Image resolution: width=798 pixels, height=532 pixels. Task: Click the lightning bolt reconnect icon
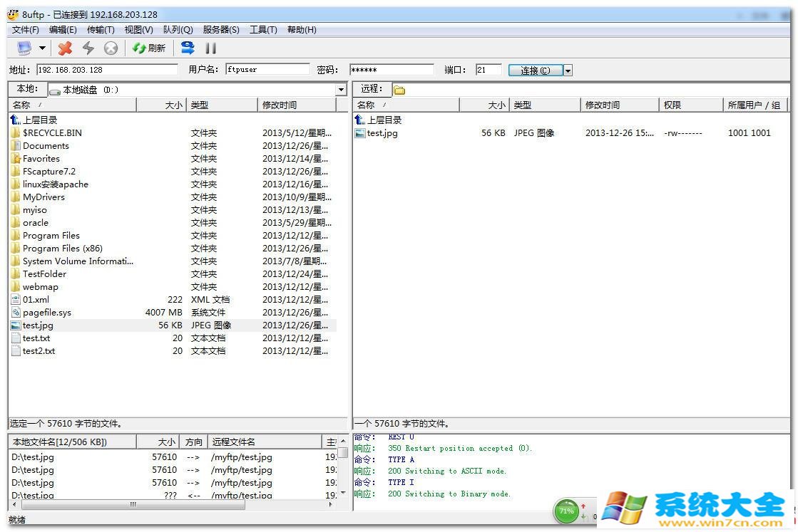(88, 48)
